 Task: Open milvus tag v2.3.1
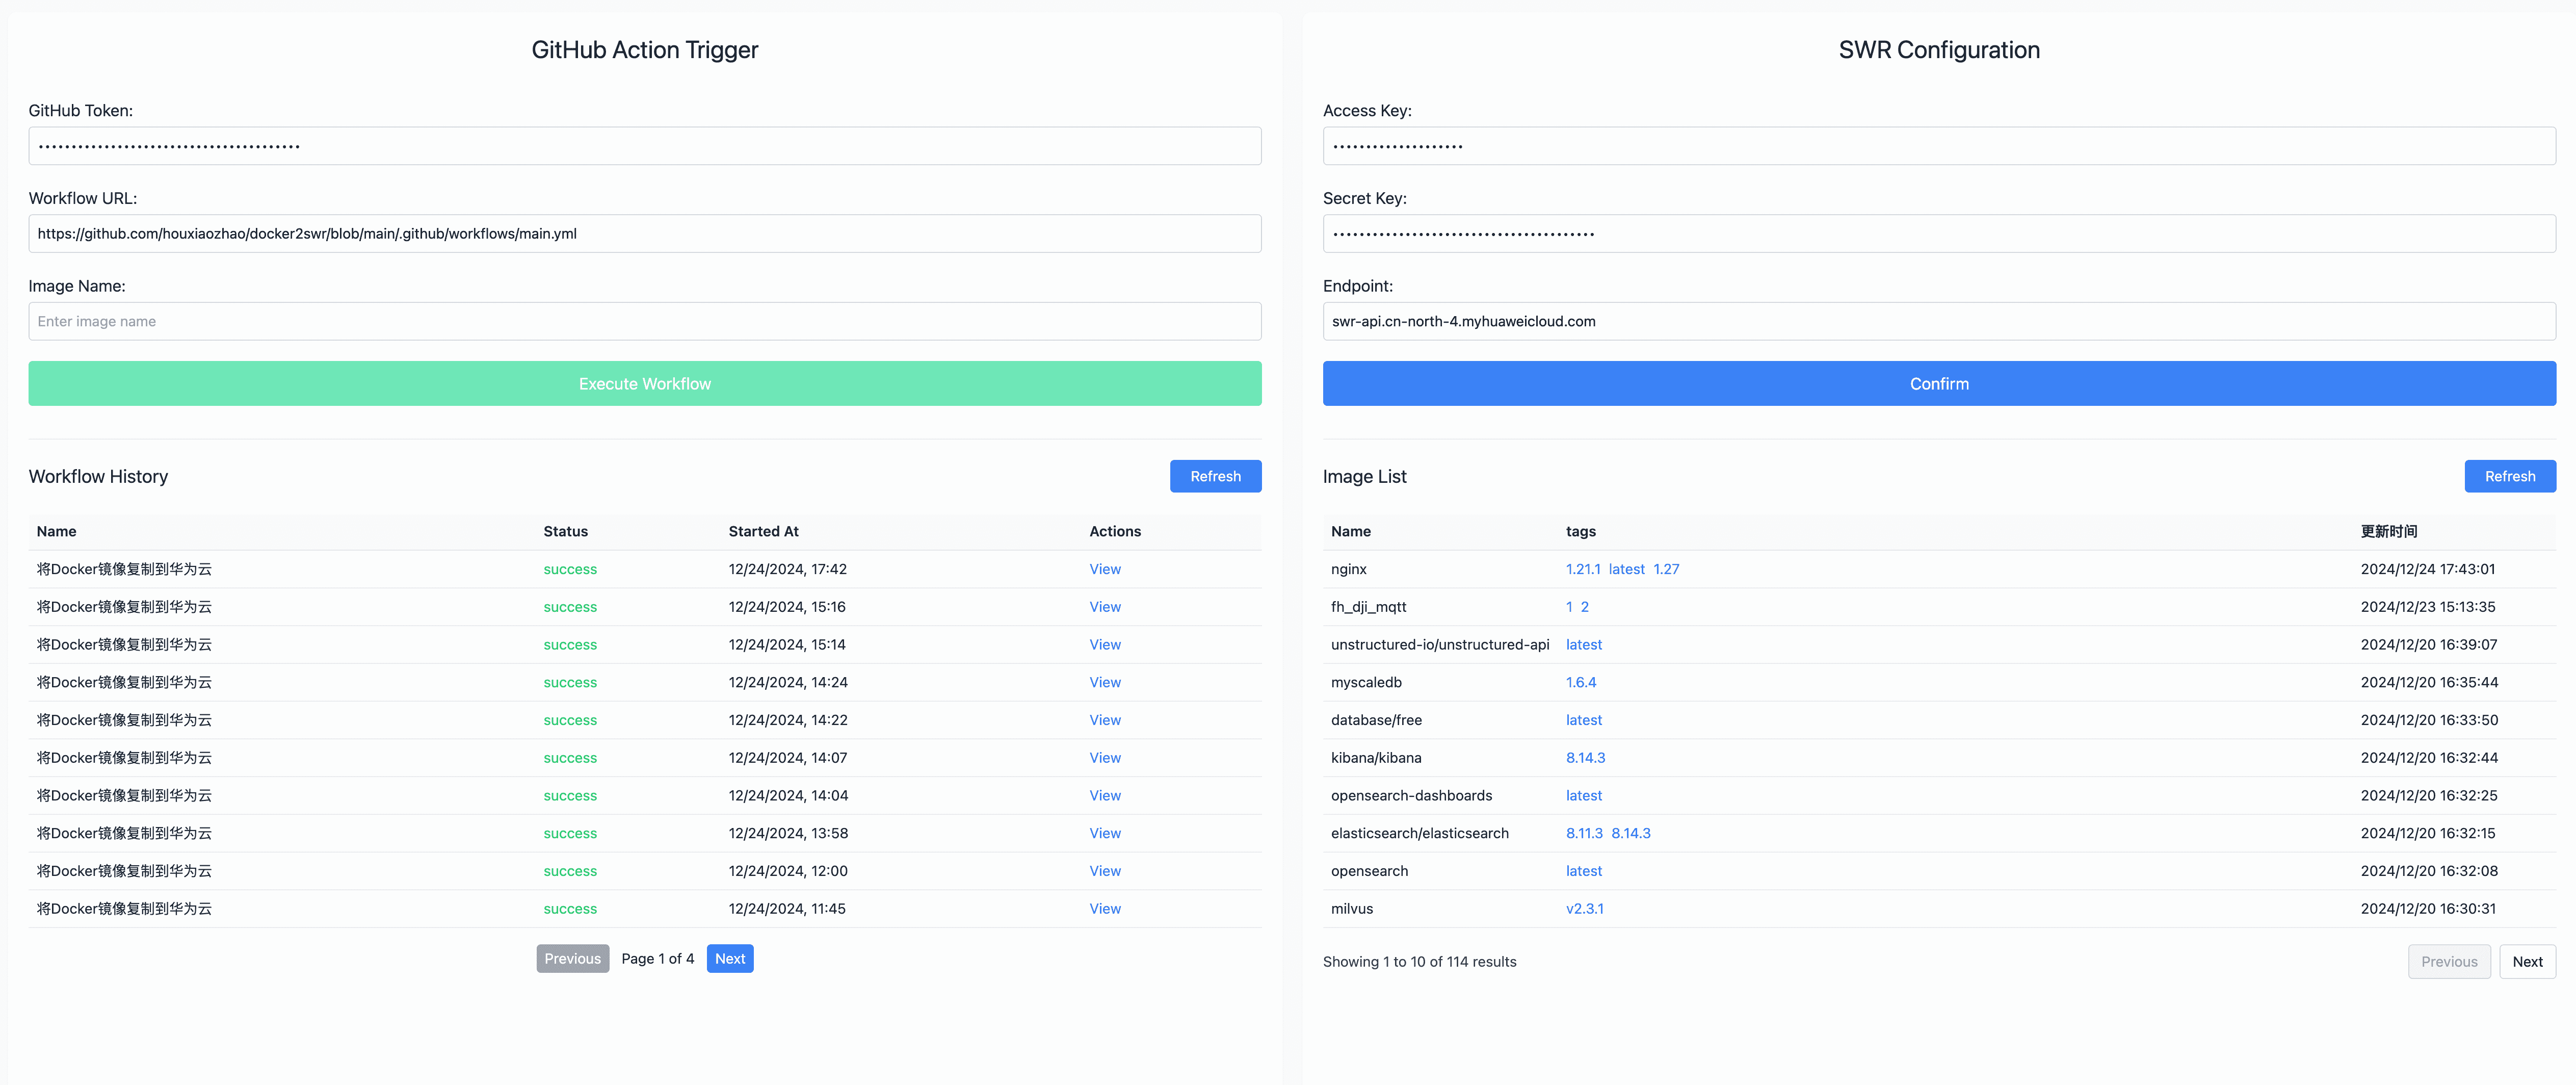pos(1584,908)
